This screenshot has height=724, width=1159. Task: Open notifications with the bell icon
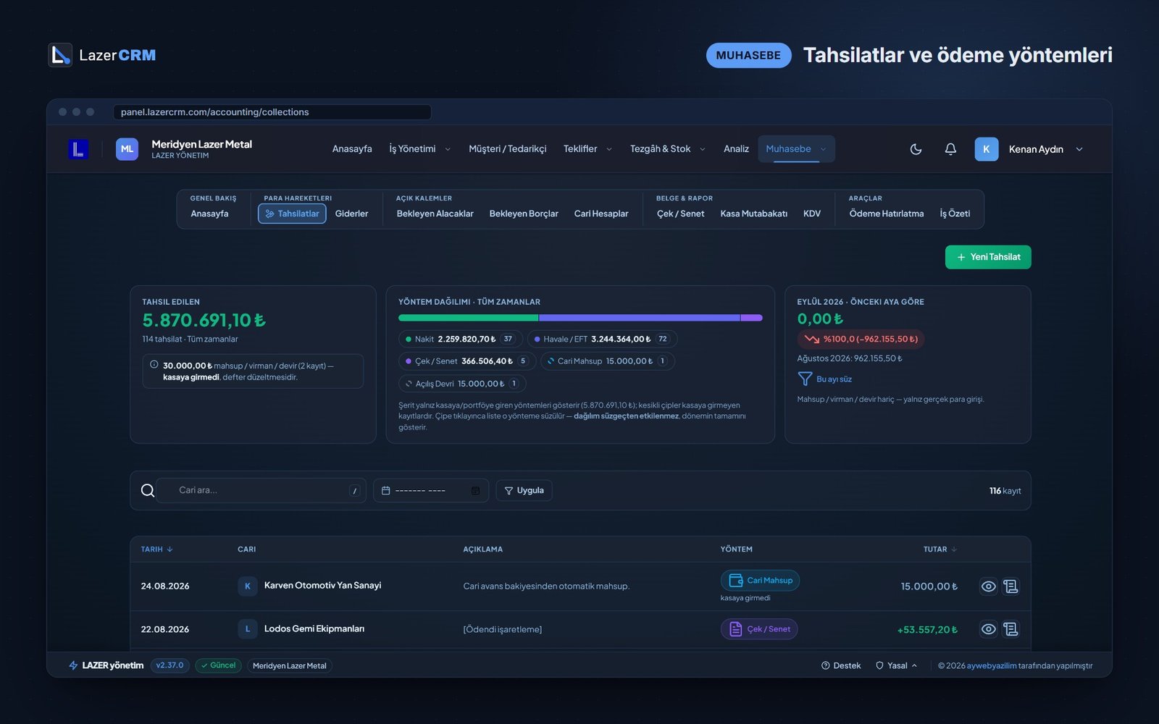pyautogui.click(x=950, y=149)
